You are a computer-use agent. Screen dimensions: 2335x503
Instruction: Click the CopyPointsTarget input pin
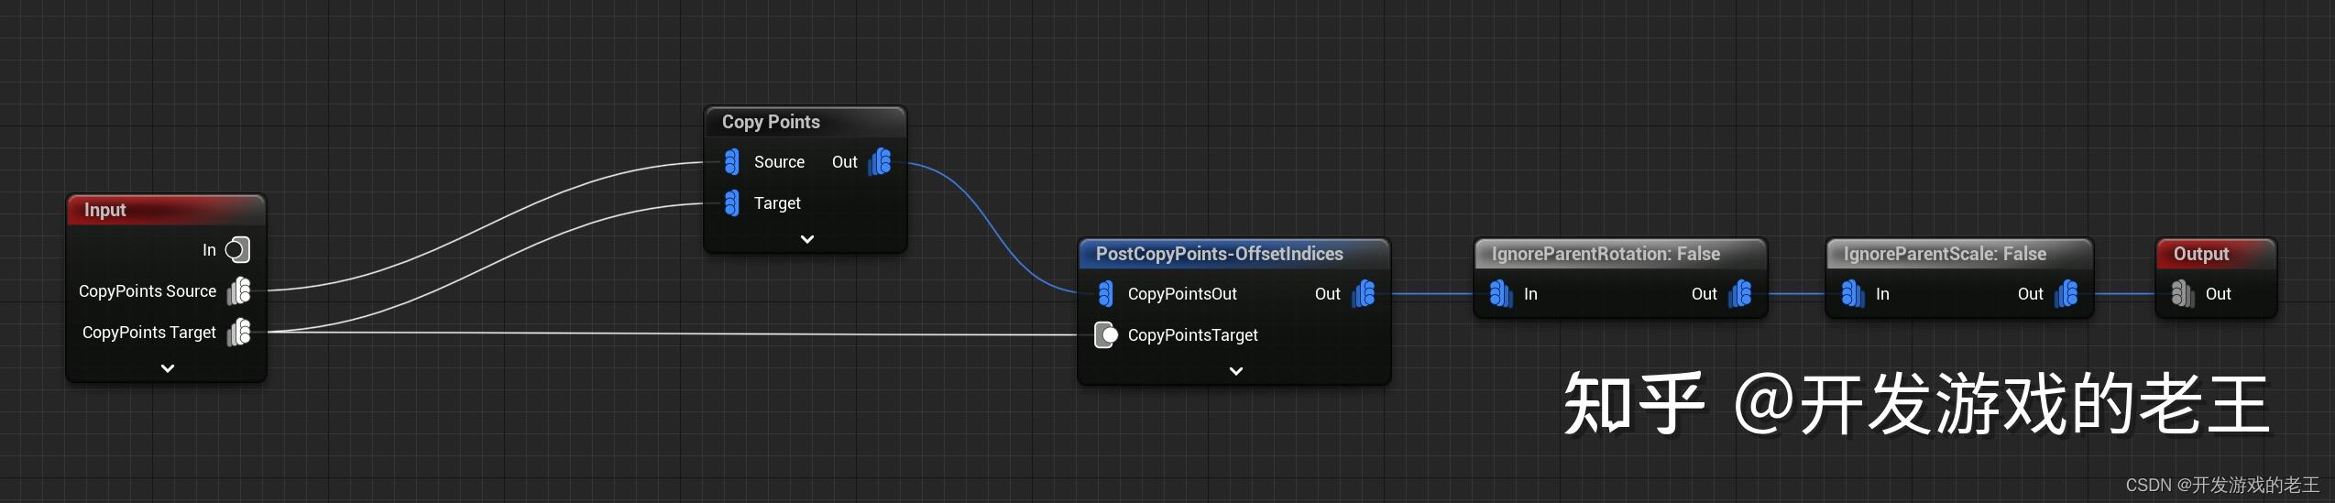click(x=1106, y=335)
